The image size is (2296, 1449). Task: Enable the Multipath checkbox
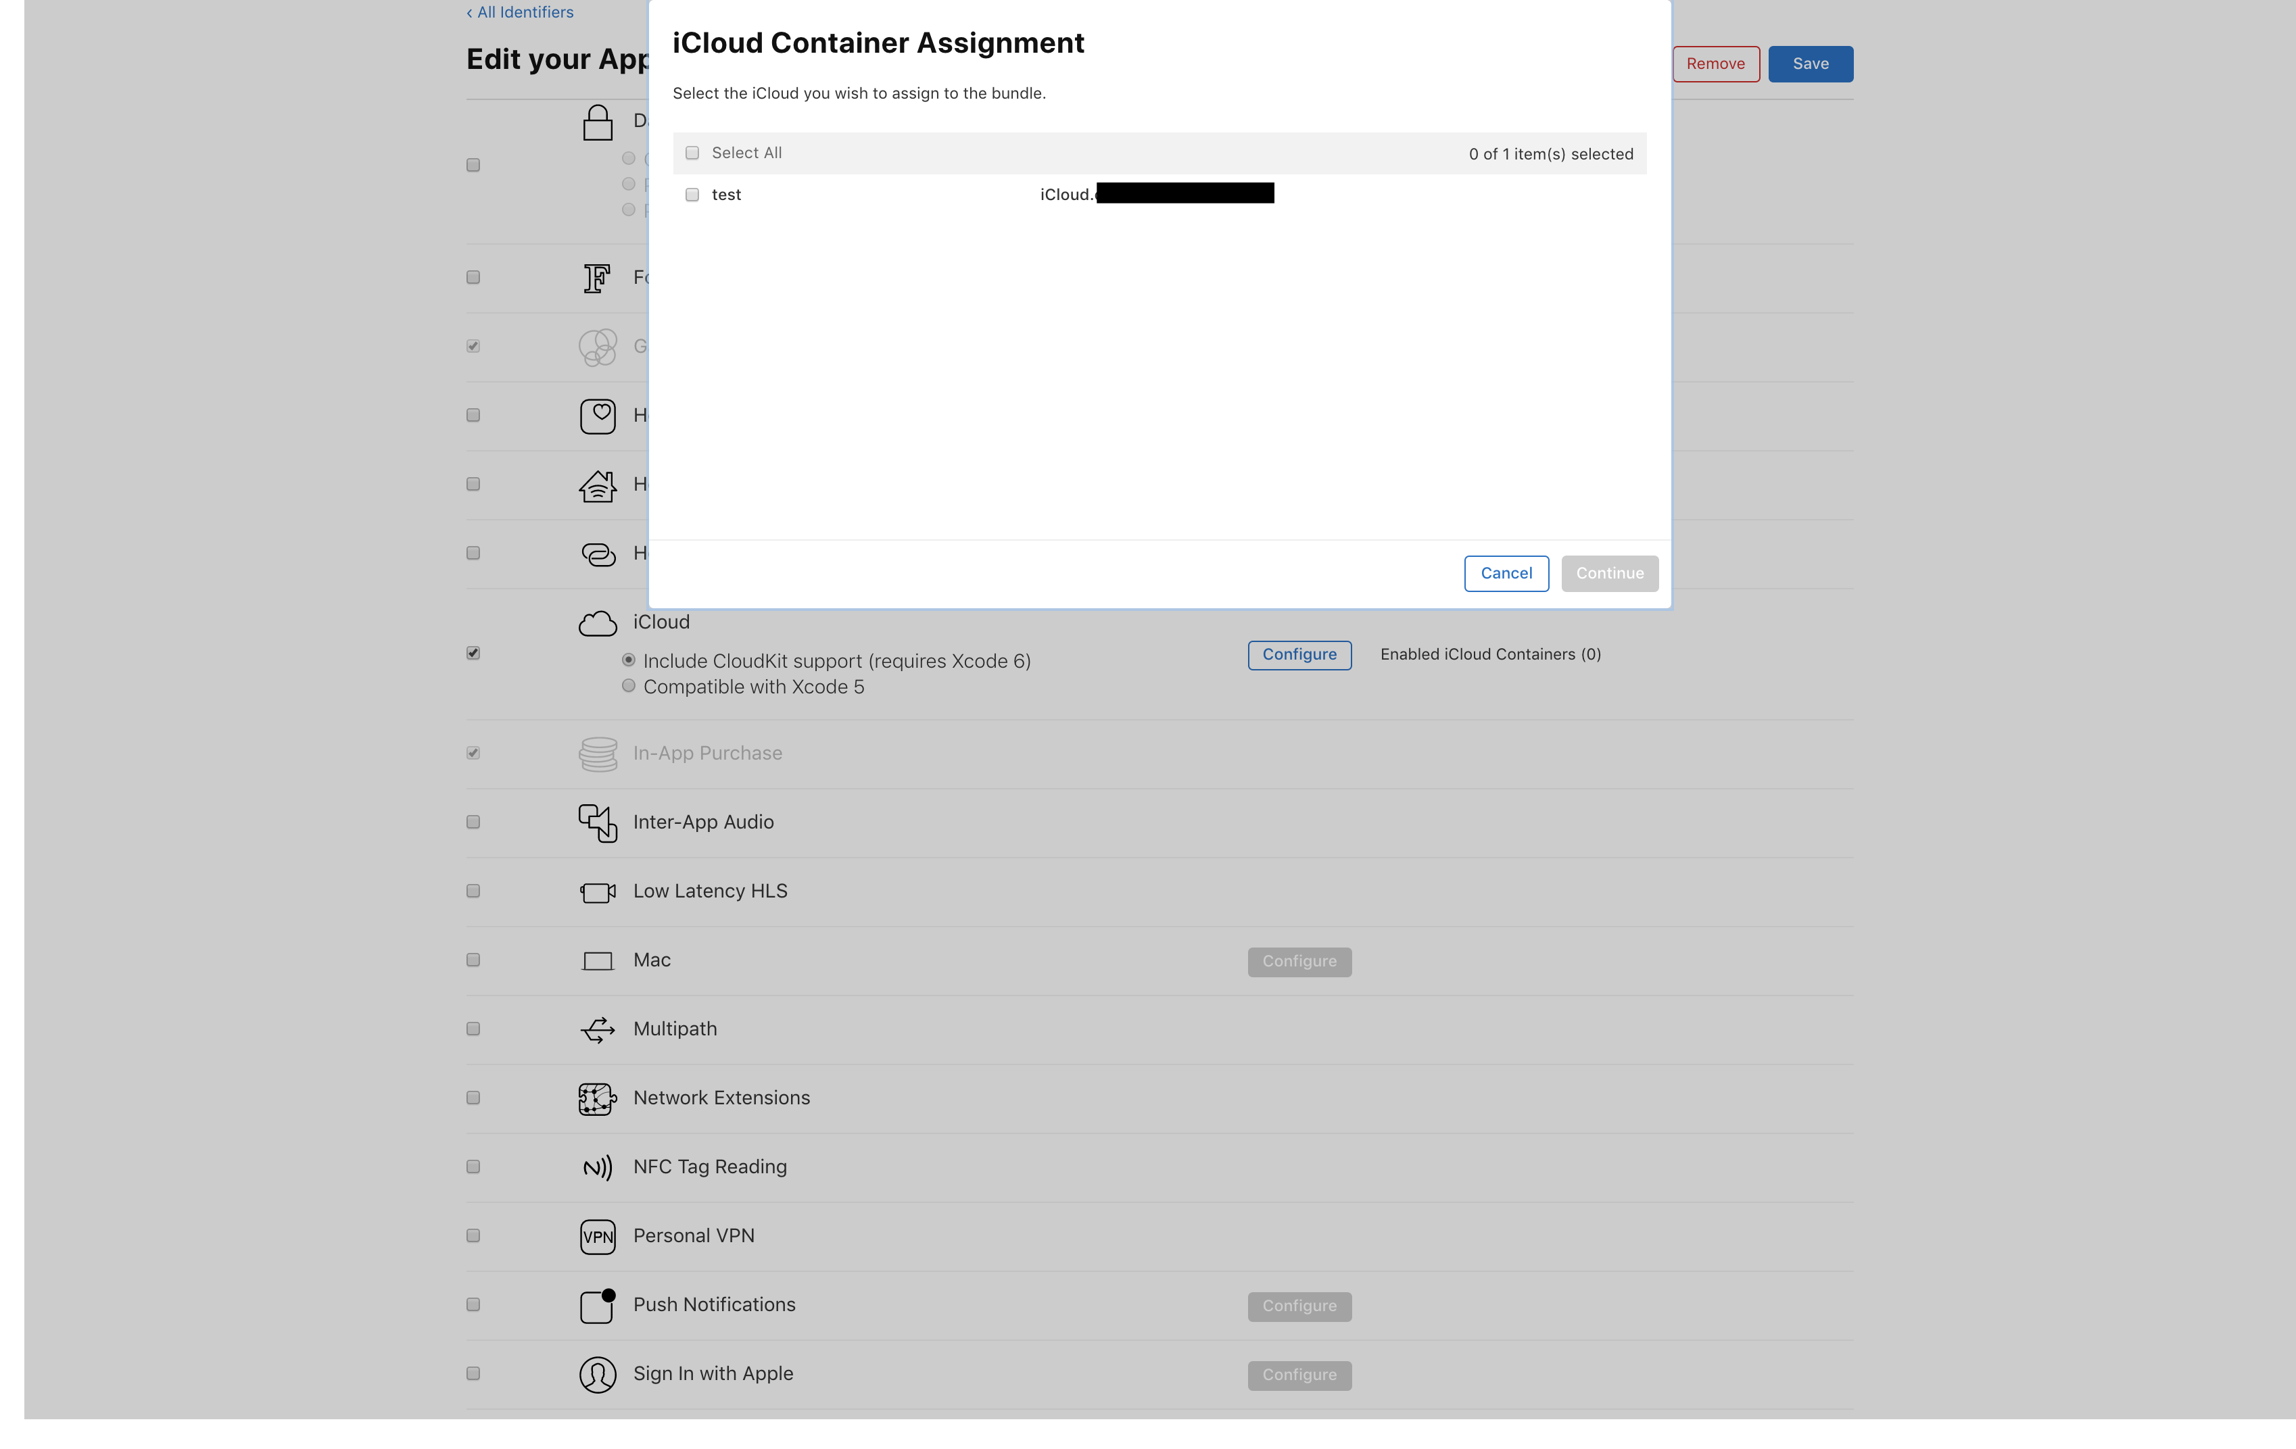(x=473, y=1029)
